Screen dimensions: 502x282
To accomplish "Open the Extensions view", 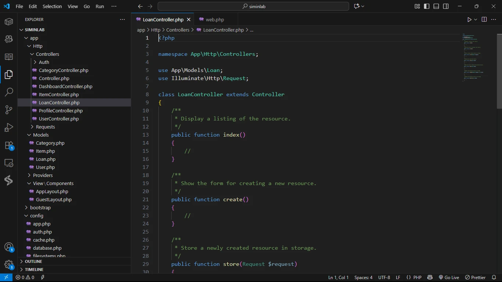I will pyautogui.click(x=9, y=145).
